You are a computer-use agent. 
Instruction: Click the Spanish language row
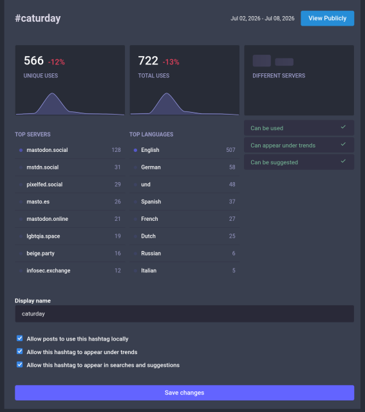coord(185,201)
